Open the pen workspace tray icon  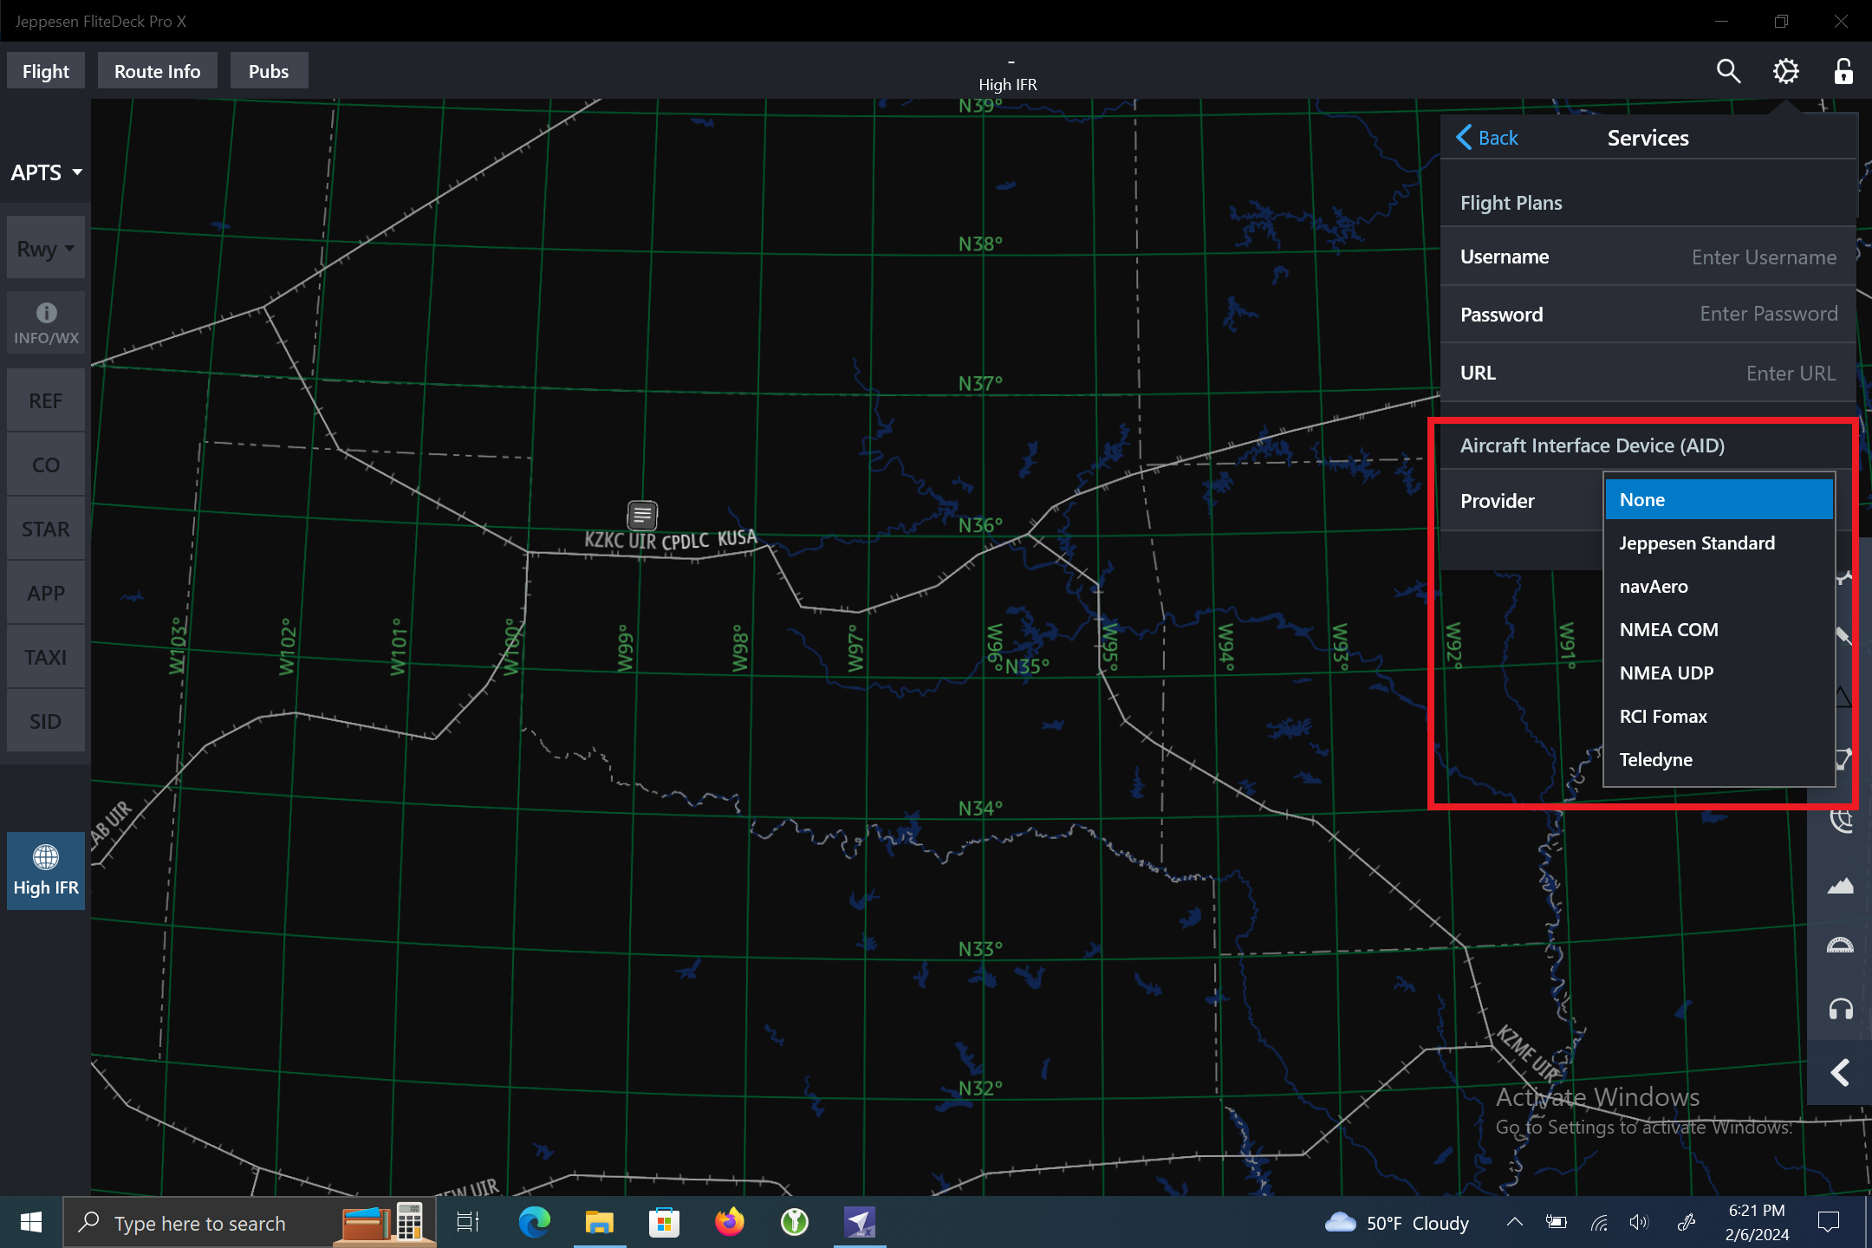point(1686,1222)
